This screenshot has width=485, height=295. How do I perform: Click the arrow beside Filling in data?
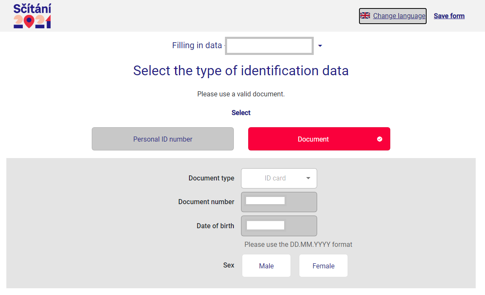(x=320, y=46)
